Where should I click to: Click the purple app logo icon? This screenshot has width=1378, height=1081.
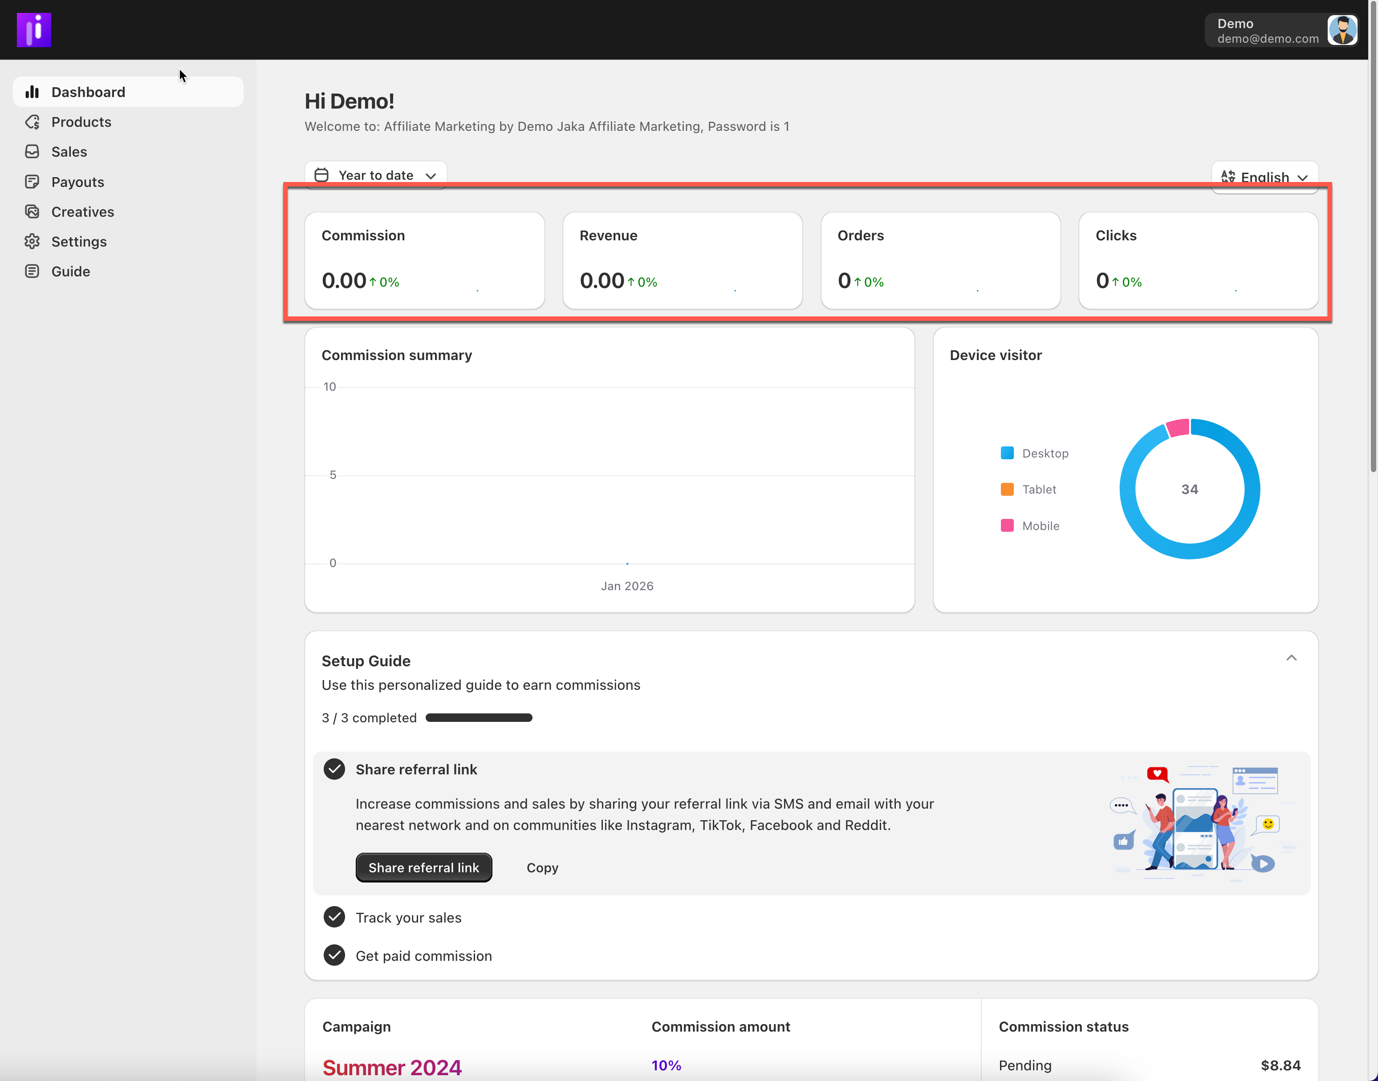[x=33, y=30]
